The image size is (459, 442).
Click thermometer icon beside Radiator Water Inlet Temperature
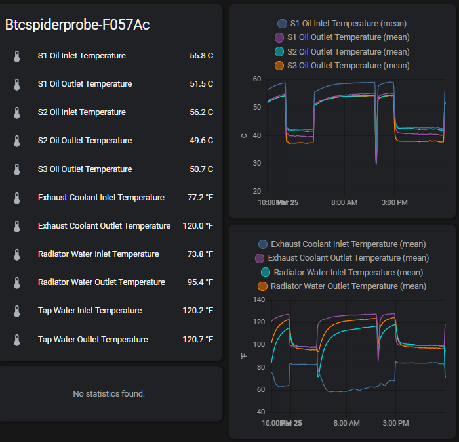[x=17, y=254]
